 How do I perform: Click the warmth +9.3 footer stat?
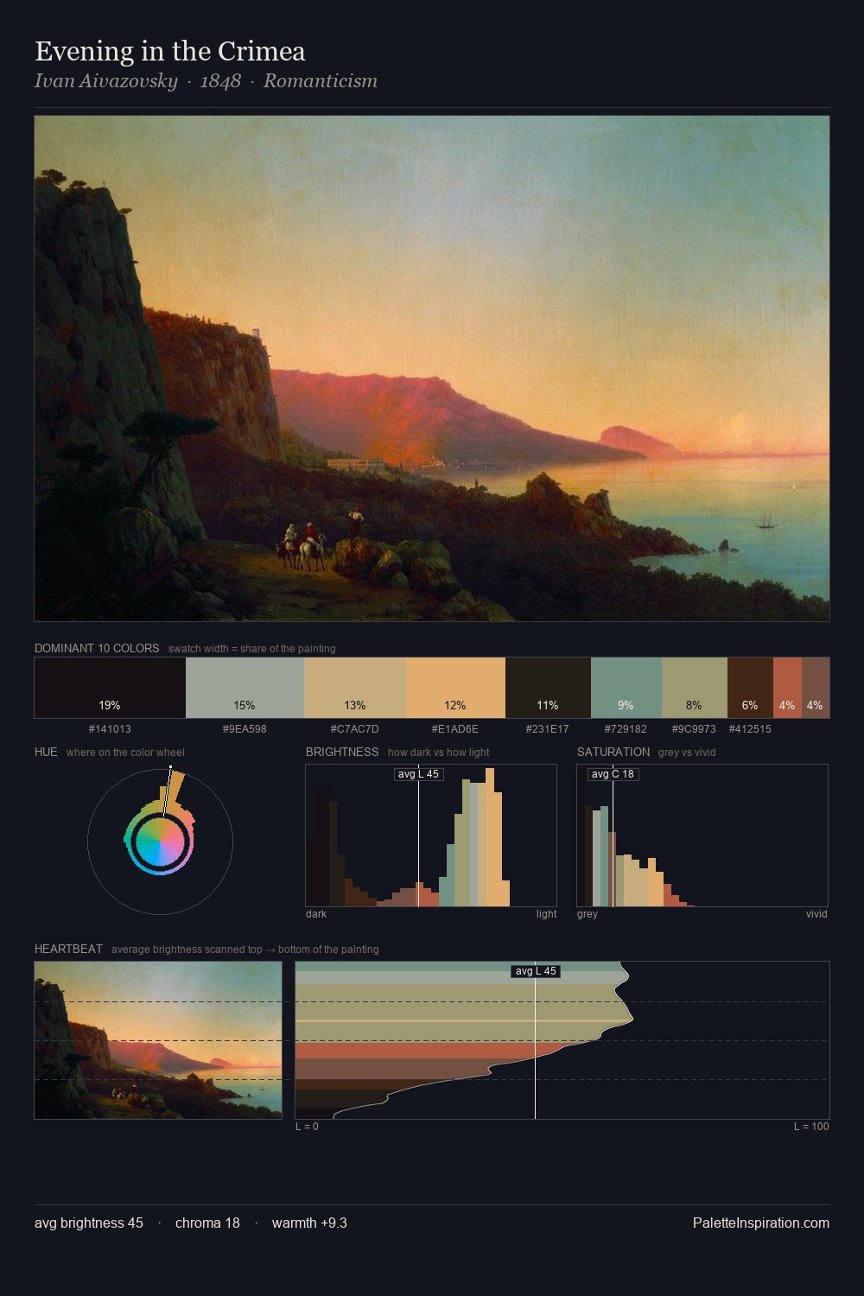309,1223
